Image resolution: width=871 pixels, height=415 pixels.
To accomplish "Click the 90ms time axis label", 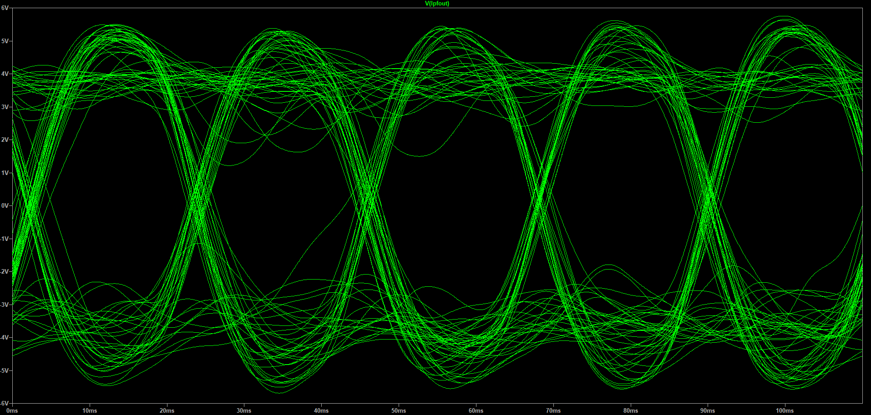I will coord(708,410).
